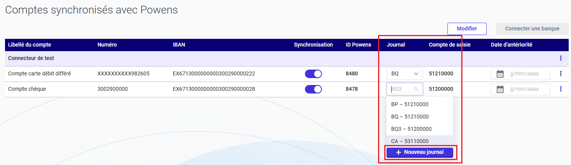Click the Connecteur de test group row

point(287,58)
